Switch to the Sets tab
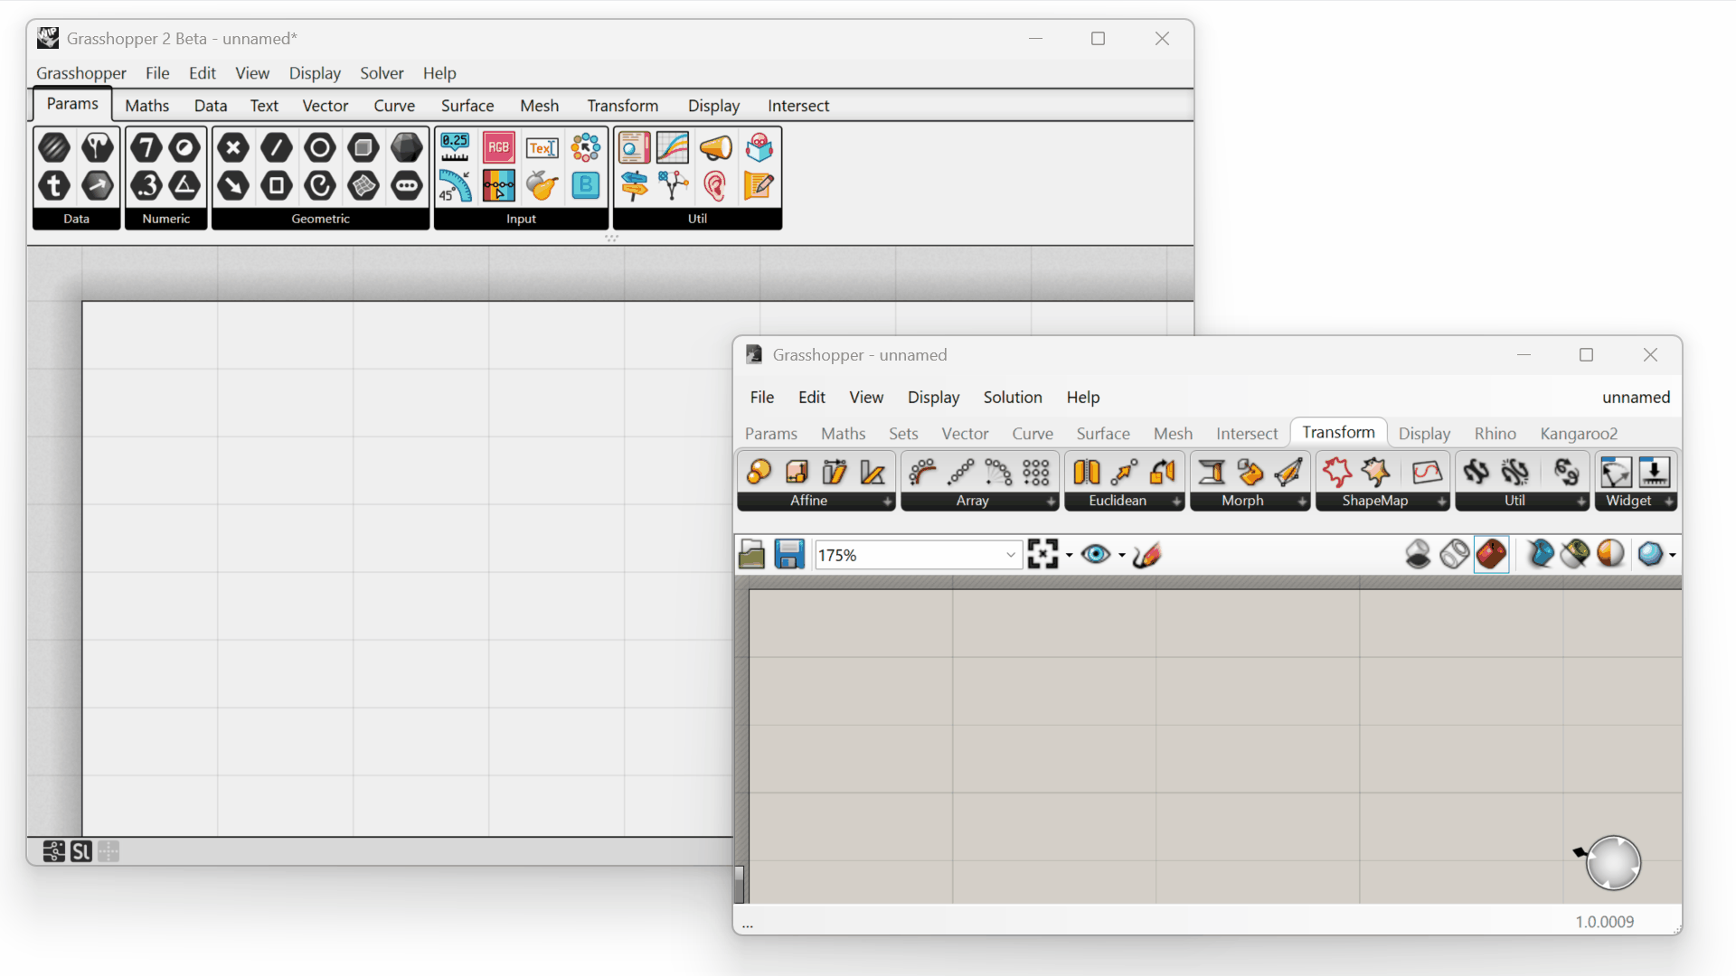The height and width of the screenshot is (976, 1736). point(903,434)
